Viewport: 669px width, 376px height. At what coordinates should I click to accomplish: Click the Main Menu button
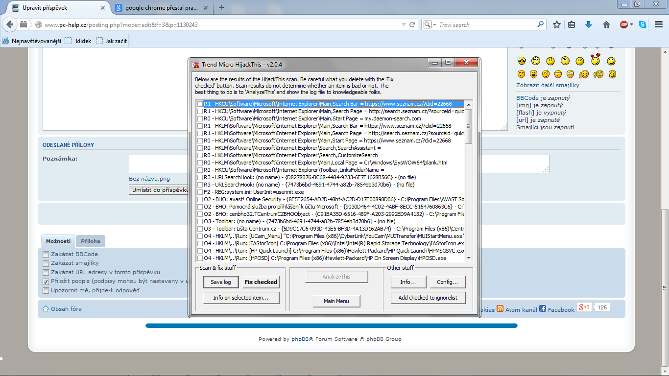(x=336, y=301)
